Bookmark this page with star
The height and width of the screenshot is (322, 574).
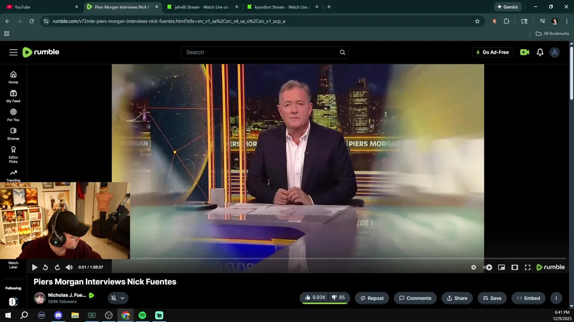[x=477, y=21]
